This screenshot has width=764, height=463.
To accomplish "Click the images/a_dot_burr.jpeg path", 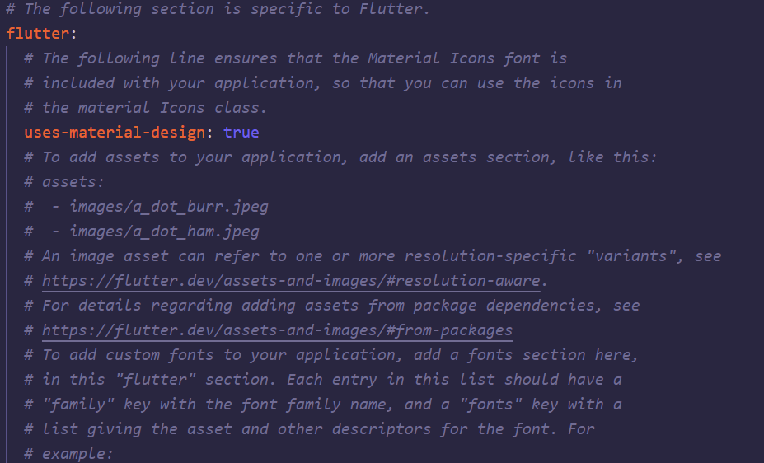I will click(x=169, y=207).
